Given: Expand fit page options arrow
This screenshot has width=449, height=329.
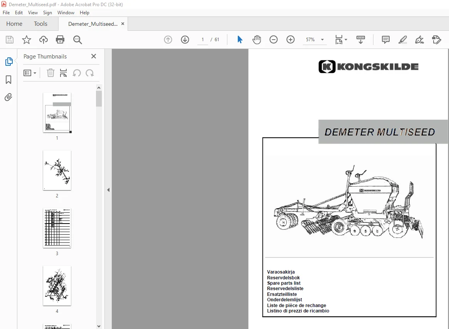Looking at the screenshot, I should point(346,40).
